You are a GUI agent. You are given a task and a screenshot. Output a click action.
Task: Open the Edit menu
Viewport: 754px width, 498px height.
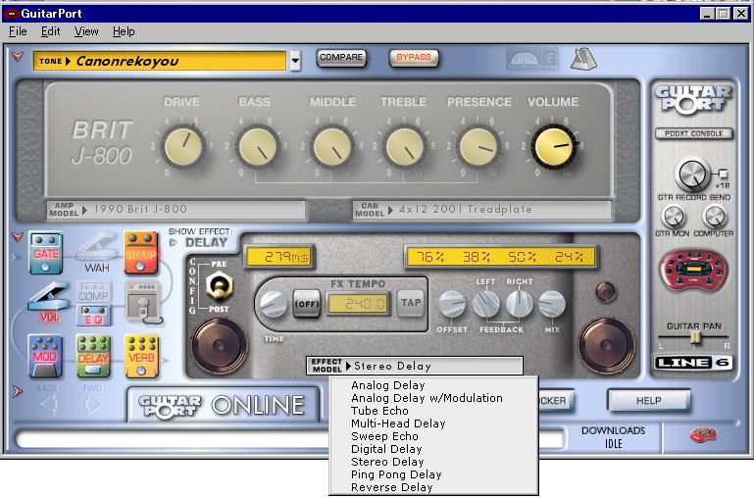pos(50,31)
